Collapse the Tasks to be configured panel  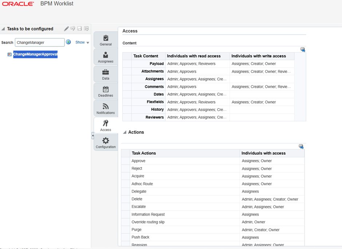[3, 29]
